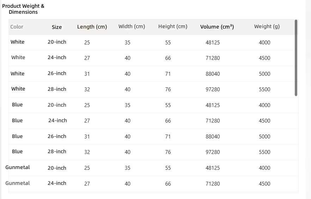The width and height of the screenshot is (311, 199).
Task: Select the Width (cm) column header
Action: (132, 26)
